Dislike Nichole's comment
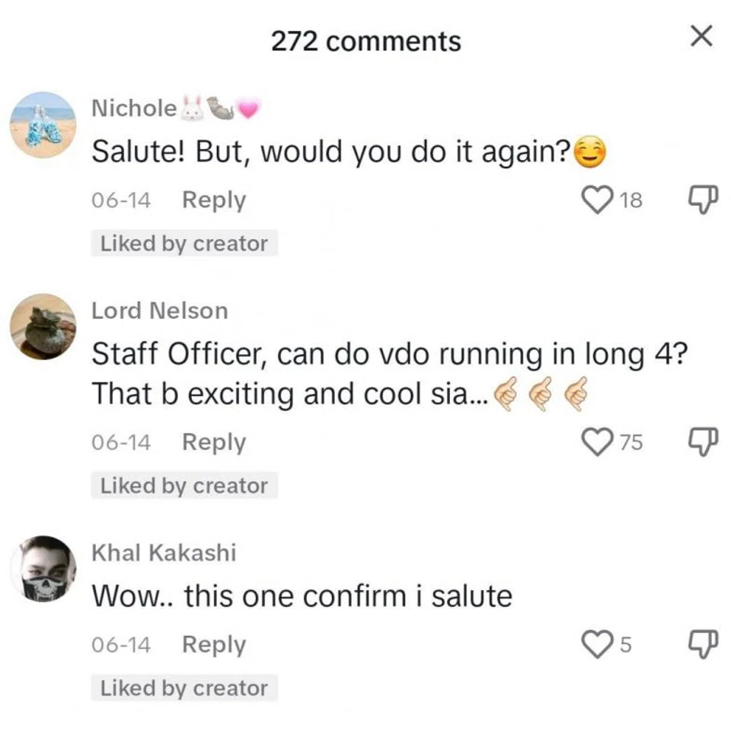731x731 pixels. [700, 200]
